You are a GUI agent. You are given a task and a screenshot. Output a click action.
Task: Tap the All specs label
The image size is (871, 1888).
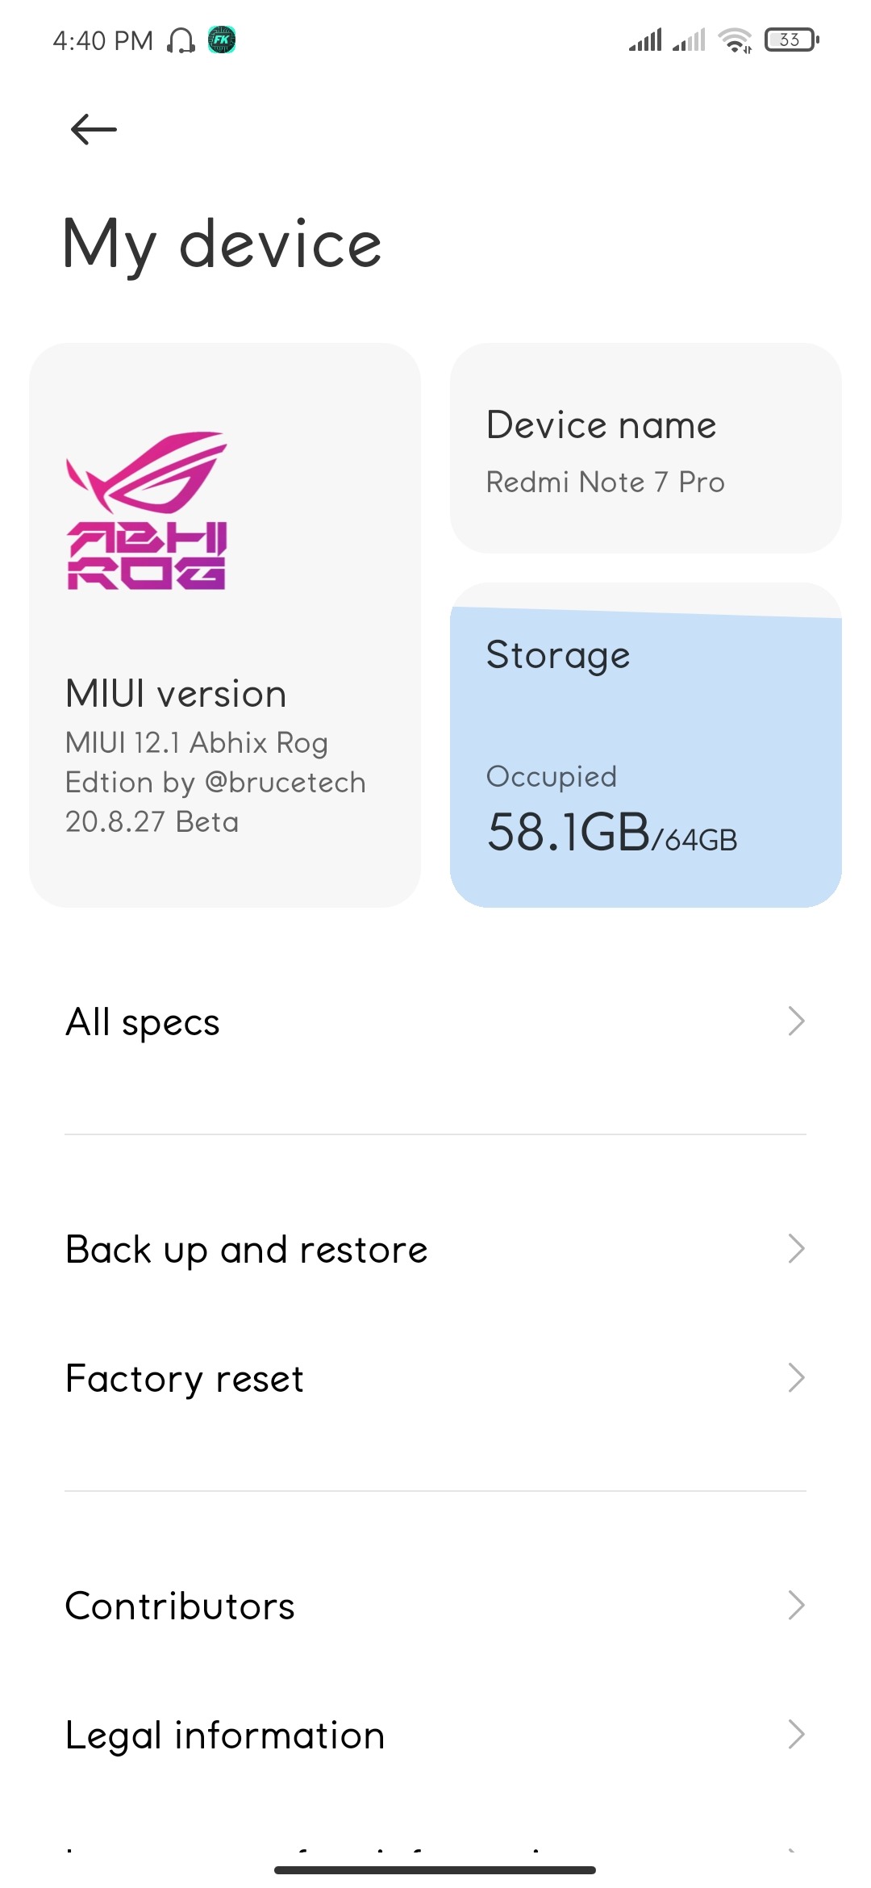pyautogui.click(x=143, y=1021)
